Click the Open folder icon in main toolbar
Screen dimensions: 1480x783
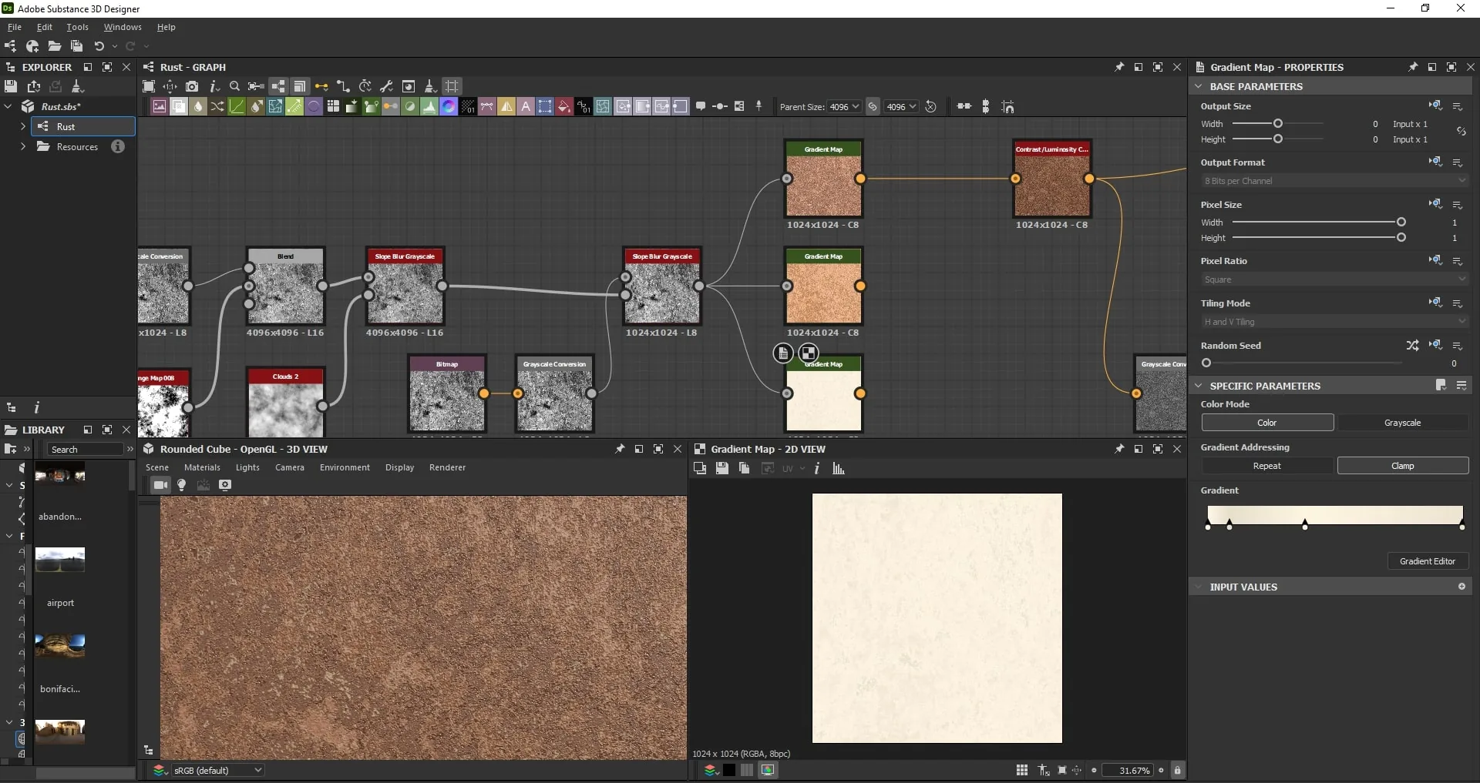pyautogui.click(x=55, y=46)
